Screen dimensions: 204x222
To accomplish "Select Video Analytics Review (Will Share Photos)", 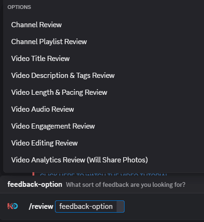I will pyautogui.click(x=103, y=160).
